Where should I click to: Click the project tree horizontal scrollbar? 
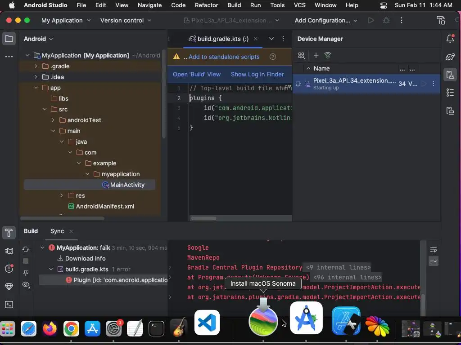click(62, 218)
